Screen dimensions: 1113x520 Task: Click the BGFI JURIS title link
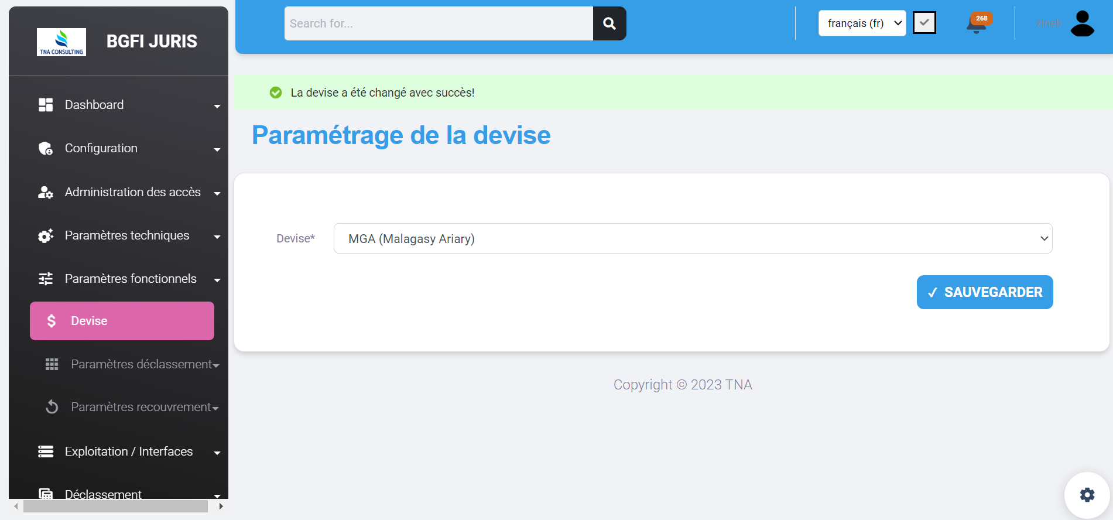pyautogui.click(x=152, y=42)
